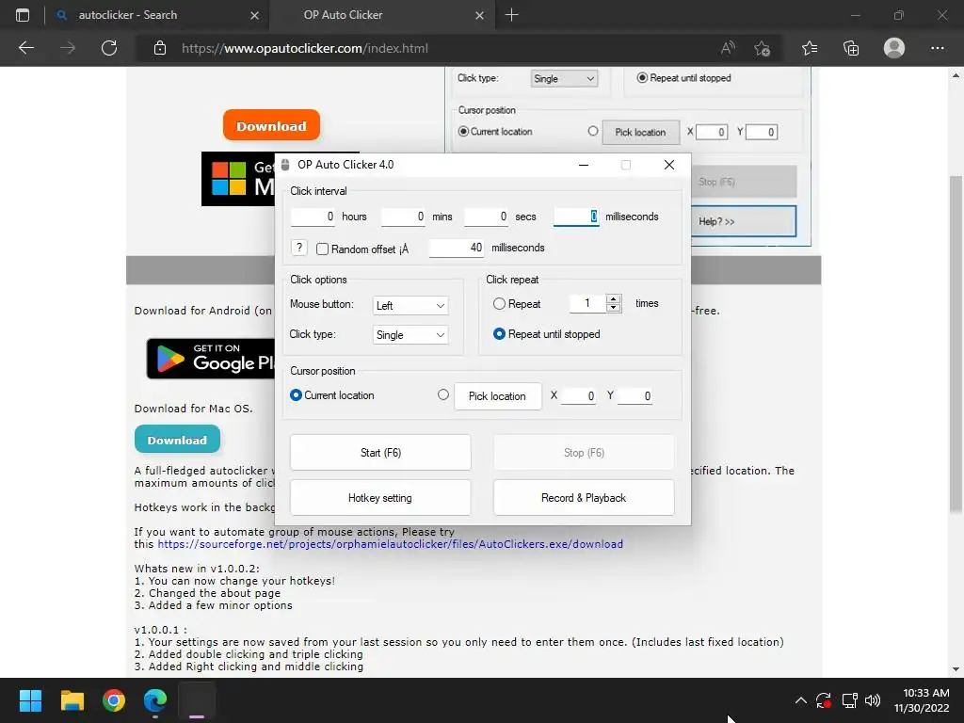964x723 pixels.
Task: Select Repeat until stopped in the dialog
Action: (499, 334)
